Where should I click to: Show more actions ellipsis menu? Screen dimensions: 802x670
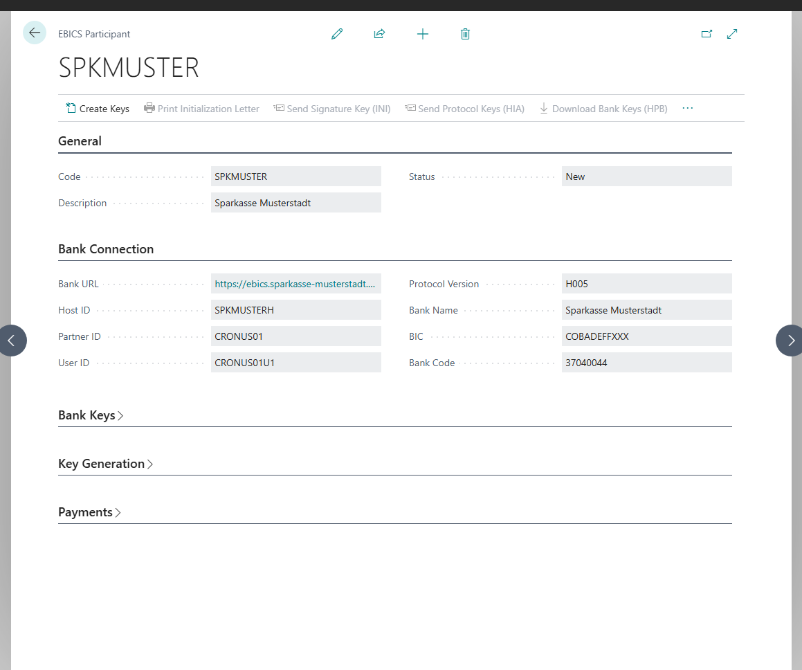(x=687, y=109)
